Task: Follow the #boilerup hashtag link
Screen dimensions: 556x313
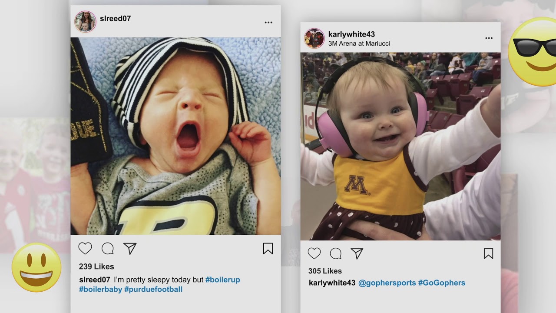Action: 222,280
